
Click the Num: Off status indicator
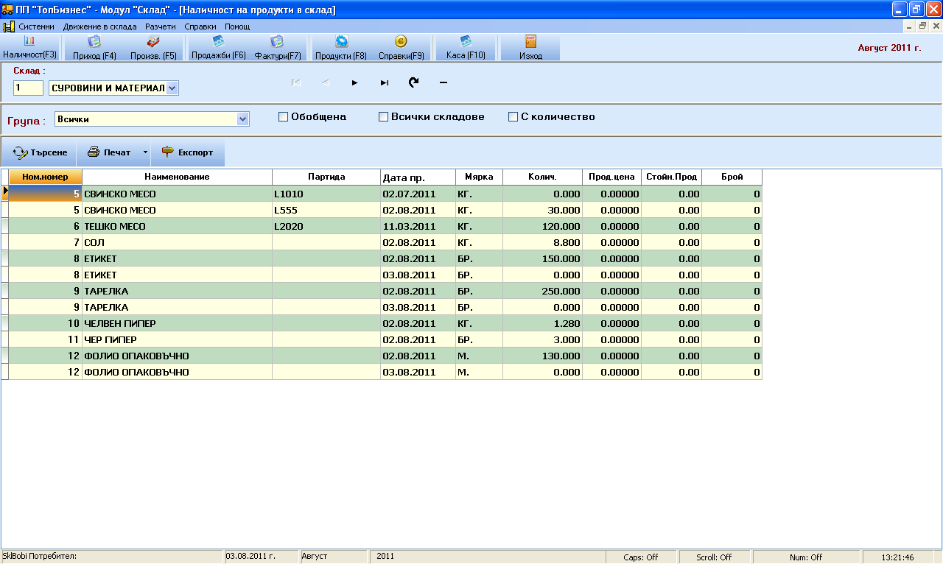[805, 557]
